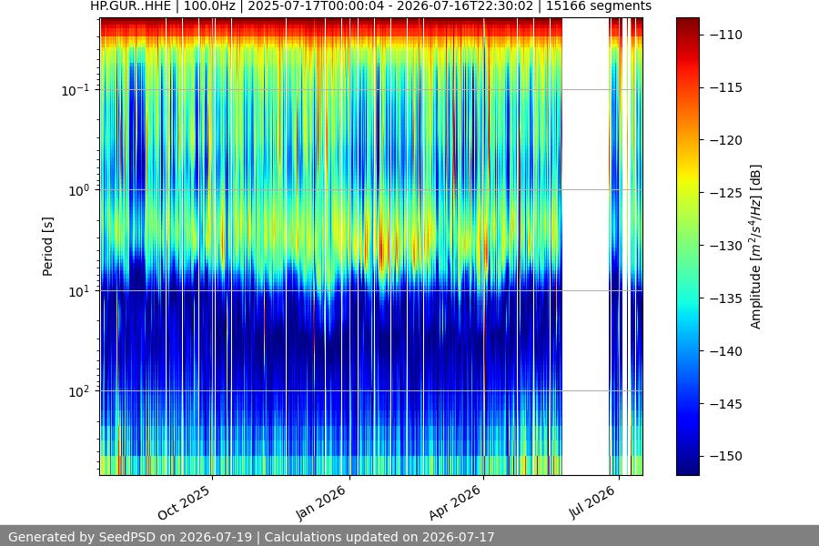Click the -110 colorbar tick label
The image size is (819, 546).
tap(726, 35)
